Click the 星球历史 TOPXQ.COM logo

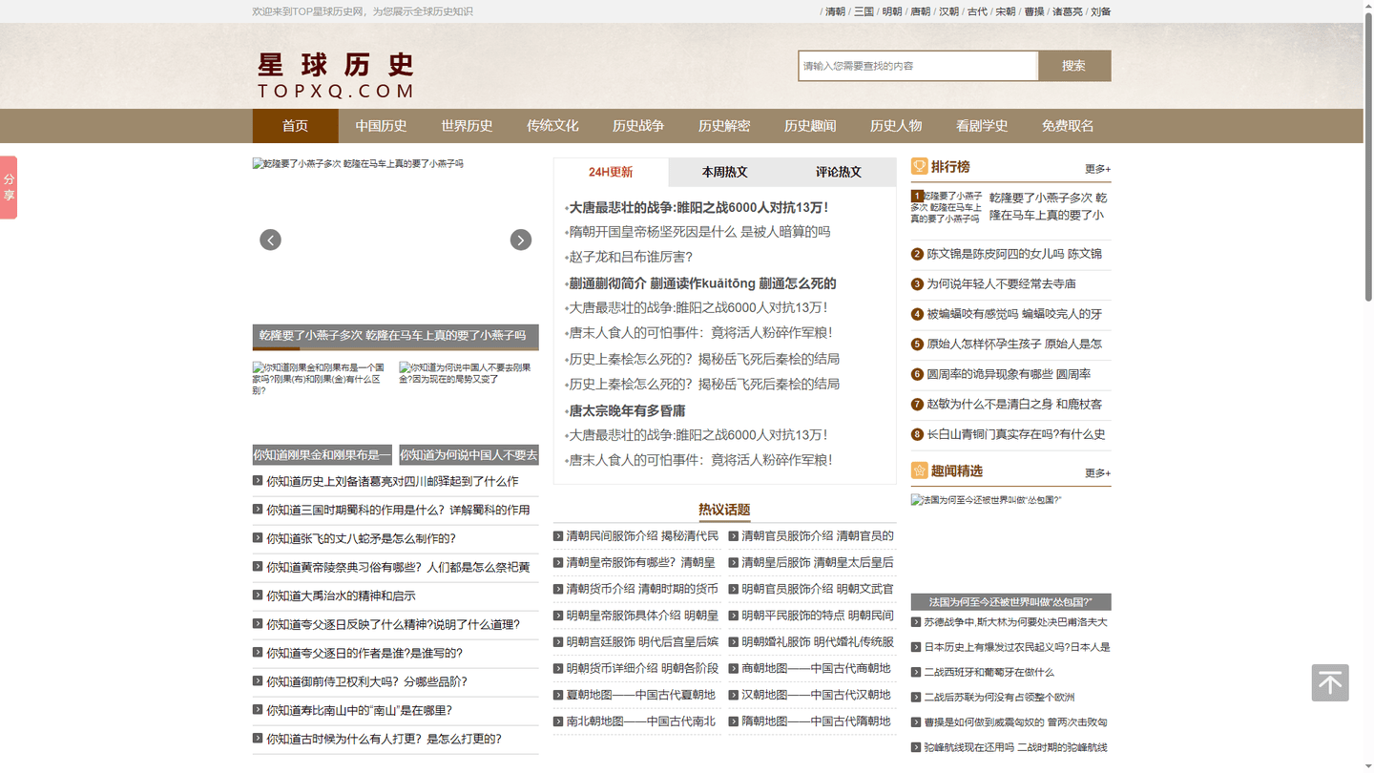pos(336,75)
